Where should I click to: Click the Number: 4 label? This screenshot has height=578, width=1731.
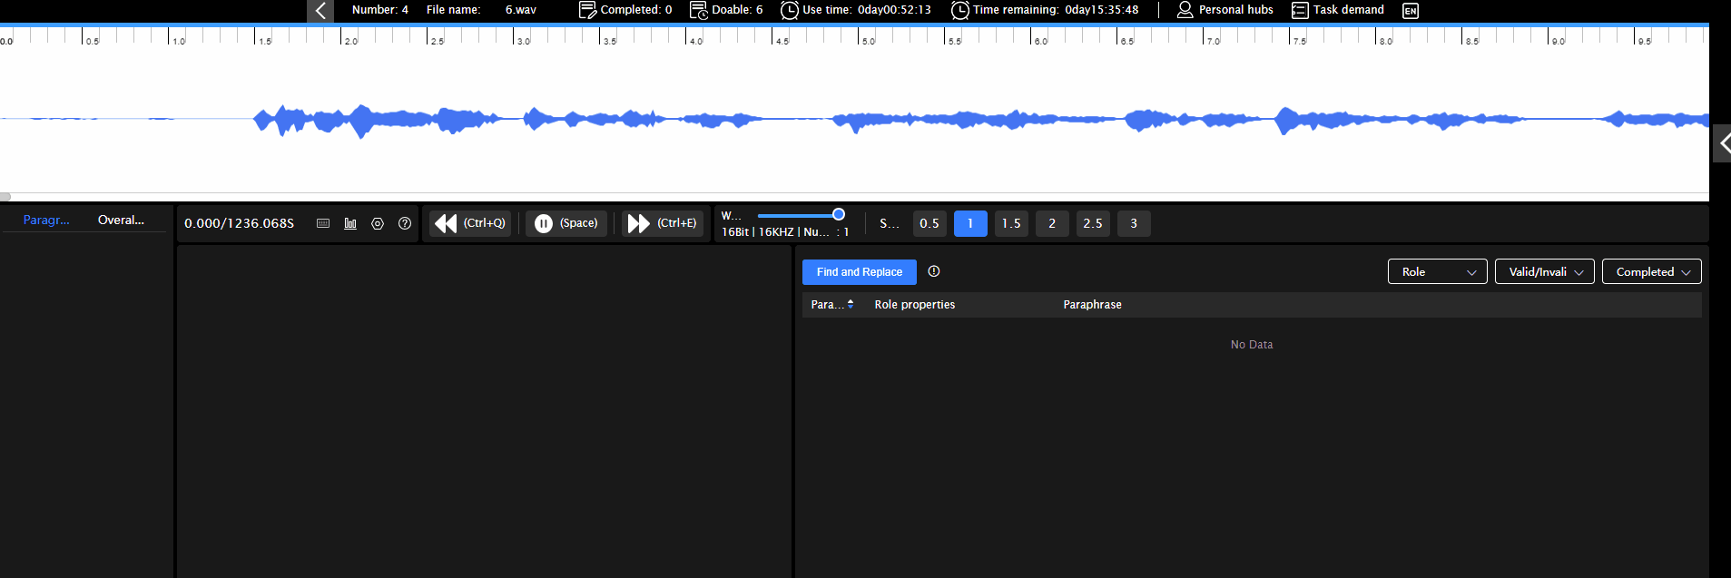(x=380, y=10)
